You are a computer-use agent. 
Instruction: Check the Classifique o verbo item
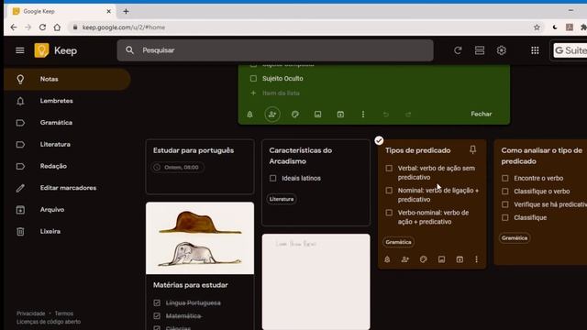pos(505,192)
